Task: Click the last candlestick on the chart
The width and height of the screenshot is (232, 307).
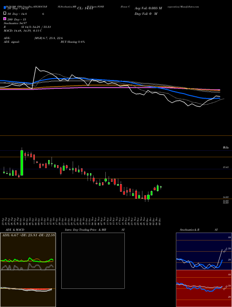Action: pyautogui.click(x=161, y=187)
